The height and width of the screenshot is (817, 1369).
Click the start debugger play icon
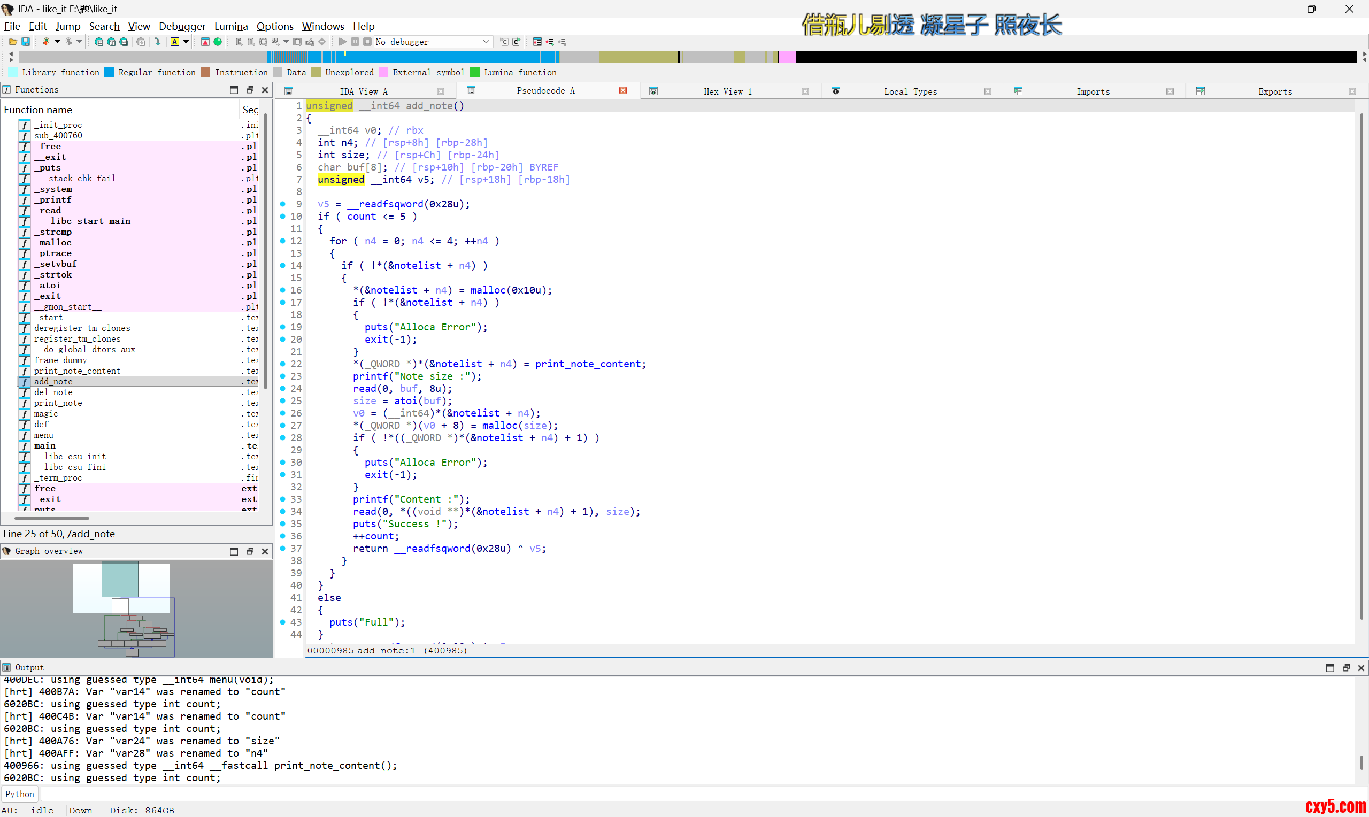coord(342,42)
